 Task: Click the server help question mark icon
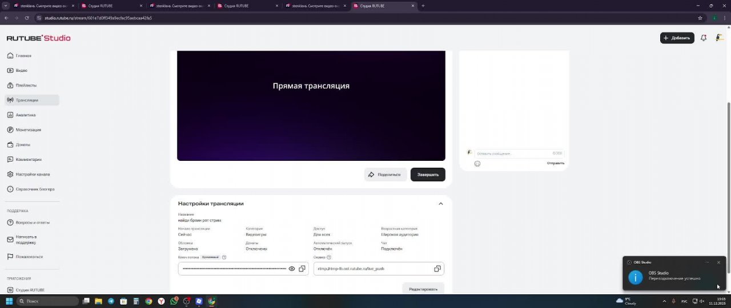329,257
